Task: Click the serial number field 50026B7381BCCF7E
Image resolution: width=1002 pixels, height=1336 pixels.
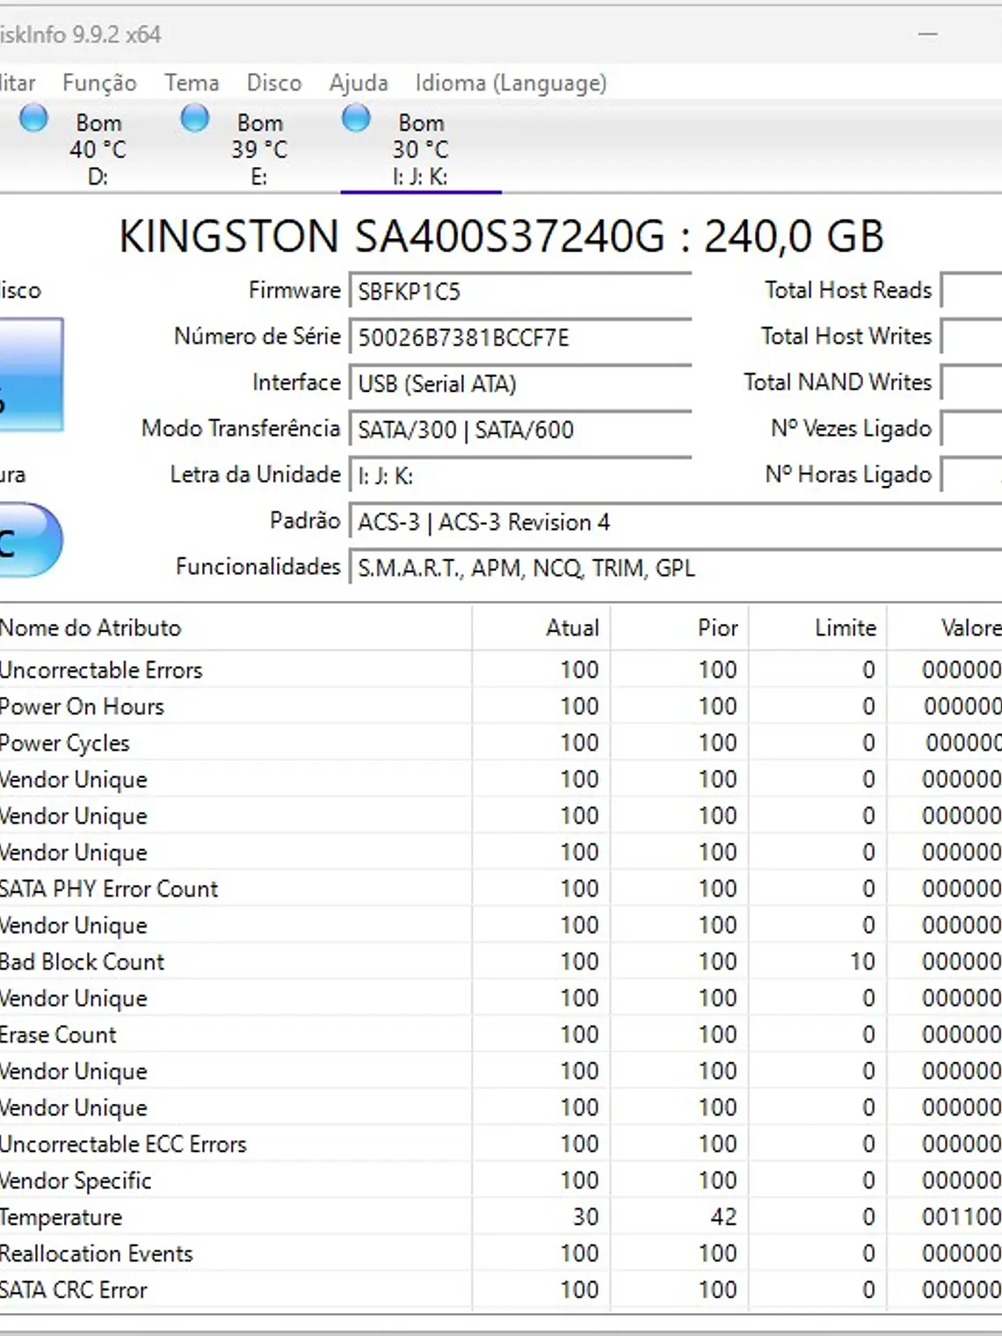Action: [521, 338]
